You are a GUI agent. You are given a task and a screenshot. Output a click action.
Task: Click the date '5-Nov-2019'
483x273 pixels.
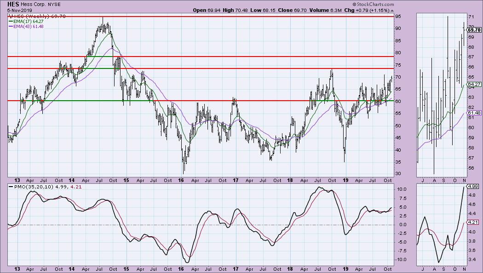[19, 10]
